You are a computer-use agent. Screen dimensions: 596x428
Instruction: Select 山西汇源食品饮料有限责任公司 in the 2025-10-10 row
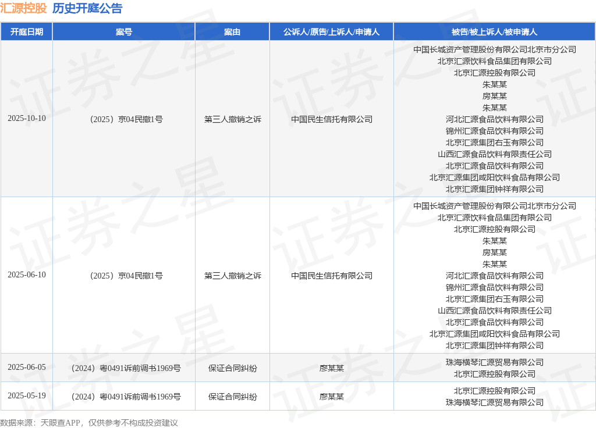(x=495, y=154)
